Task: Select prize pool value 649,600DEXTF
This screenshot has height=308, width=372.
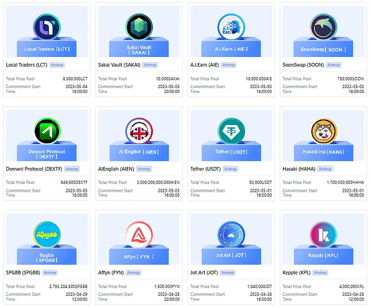Action: pos(74,182)
